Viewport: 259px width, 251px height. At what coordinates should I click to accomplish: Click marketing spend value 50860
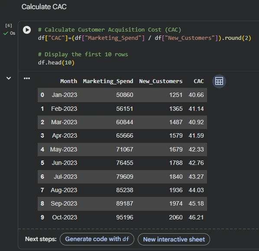pyautogui.click(x=125, y=95)
